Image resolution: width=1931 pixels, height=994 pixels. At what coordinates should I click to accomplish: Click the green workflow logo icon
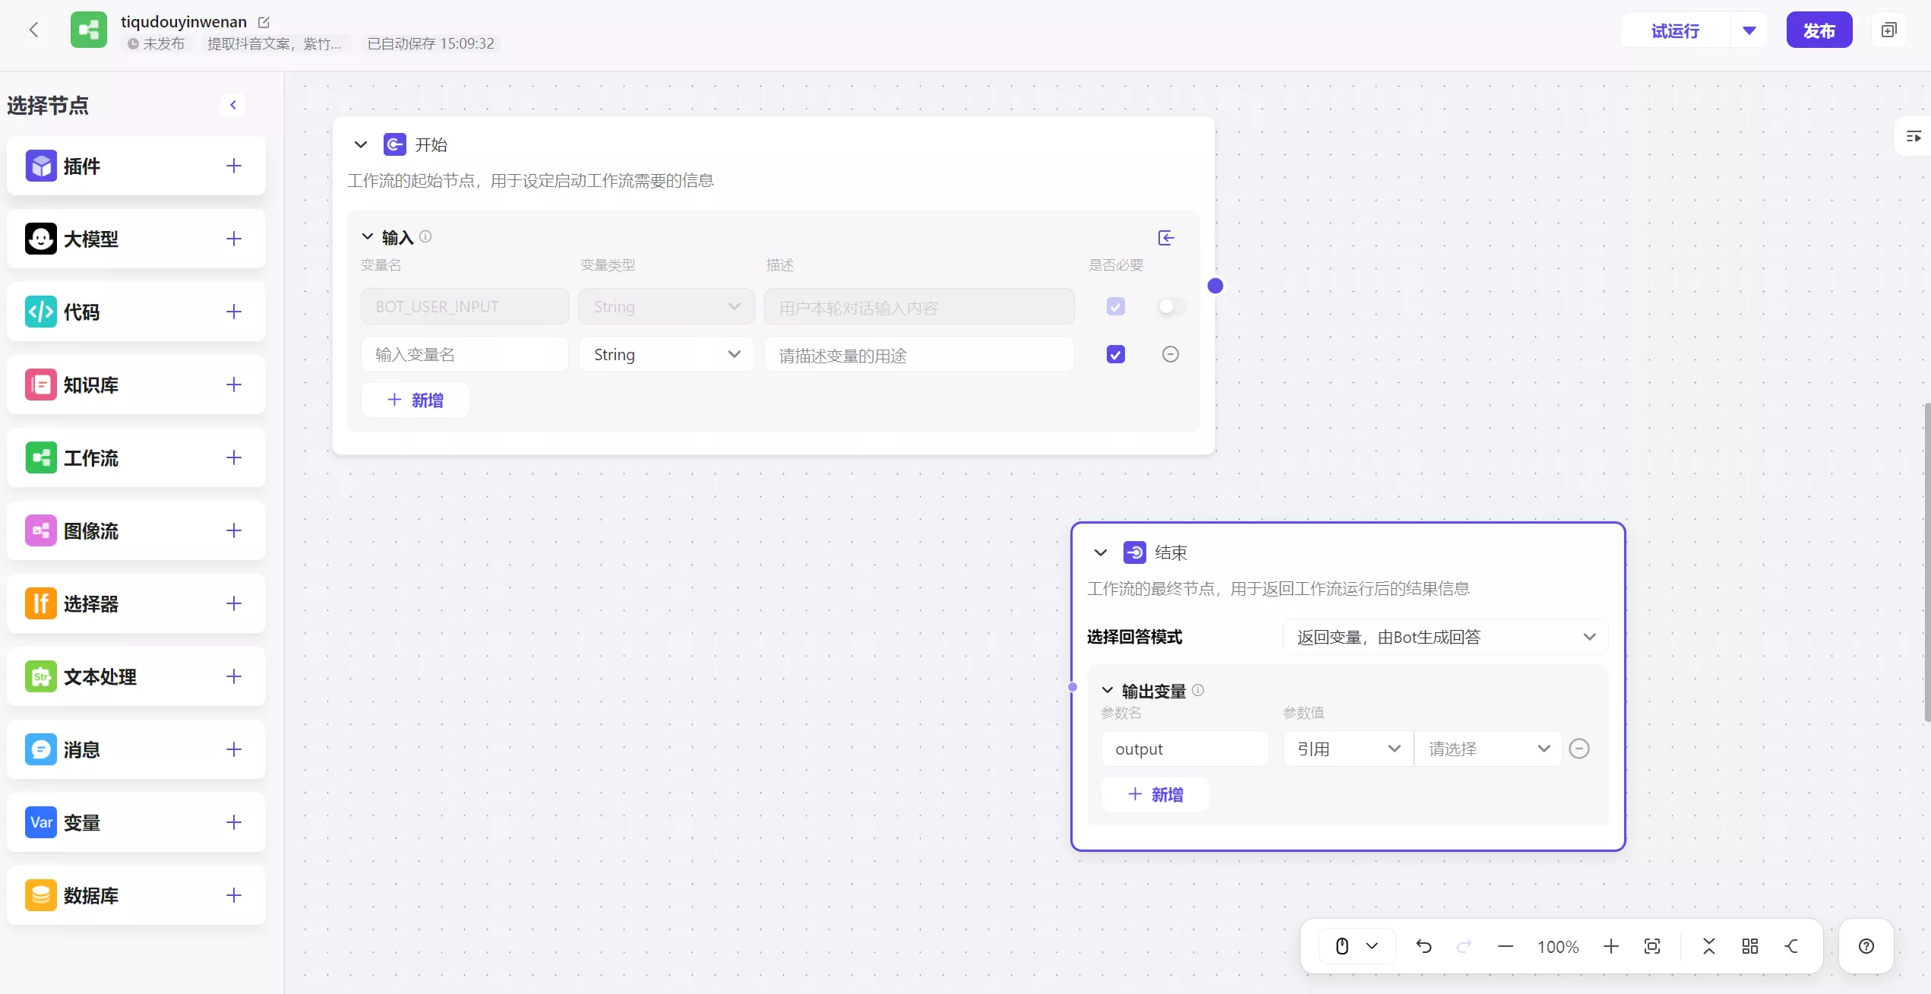pos(89,30)
